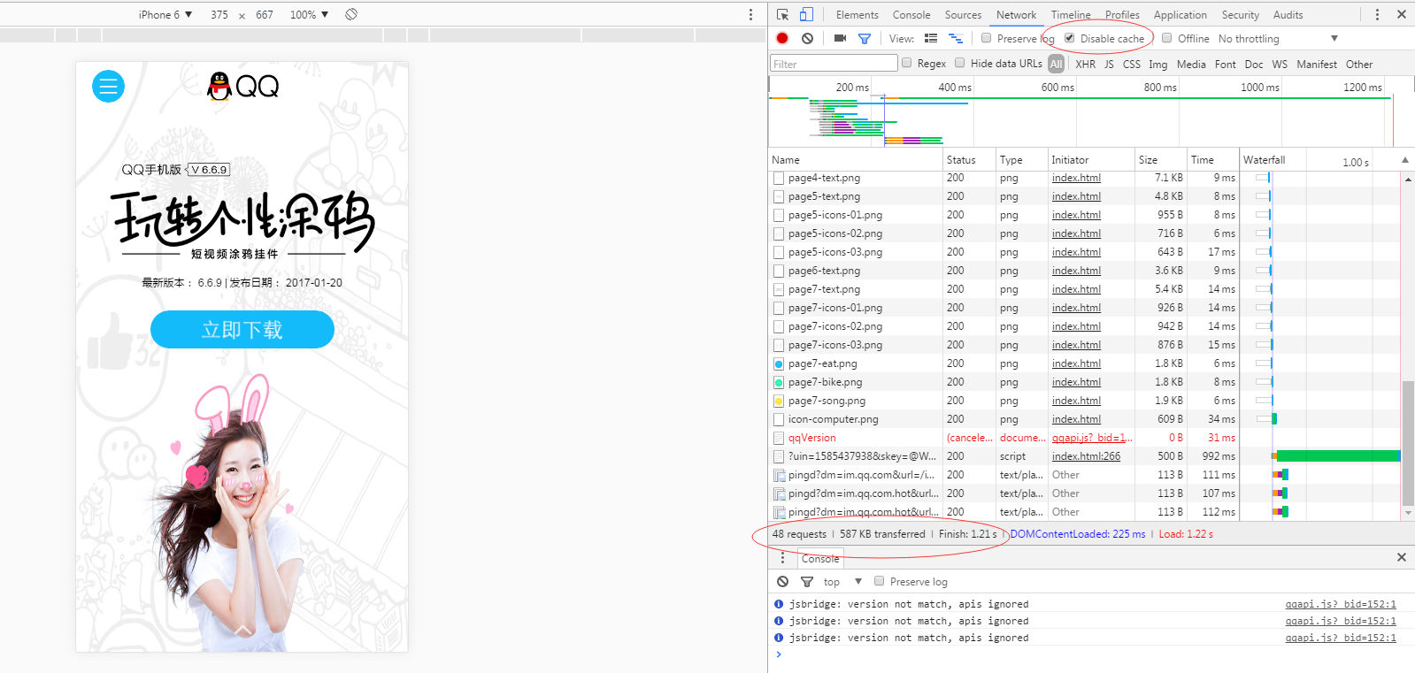Enable Preserve log in the console drawer
This screenshot has height=673, width=1415.
coord(879,581)
